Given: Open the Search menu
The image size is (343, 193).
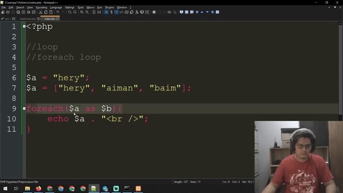Looking at the screenshot, I should pyautogui.click(x=20, y=8).
